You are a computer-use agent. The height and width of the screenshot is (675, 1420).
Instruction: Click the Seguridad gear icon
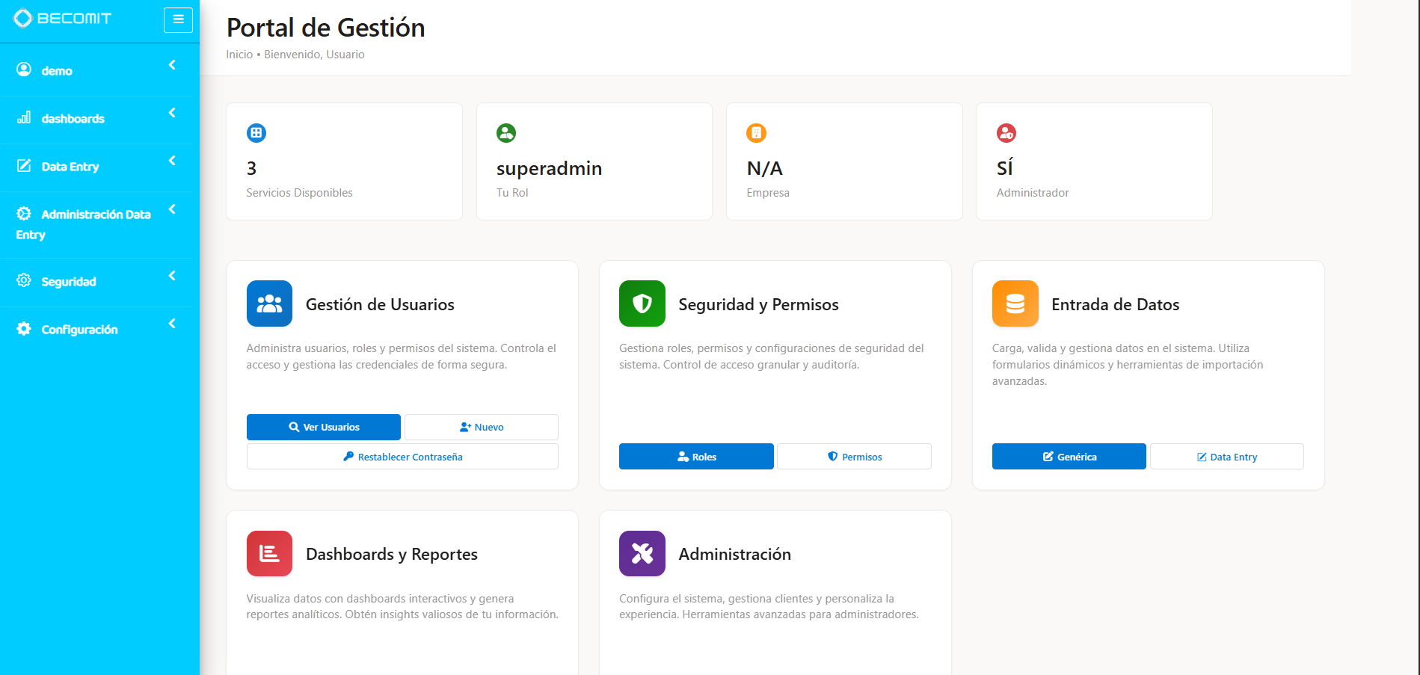[x=23, y=281]
